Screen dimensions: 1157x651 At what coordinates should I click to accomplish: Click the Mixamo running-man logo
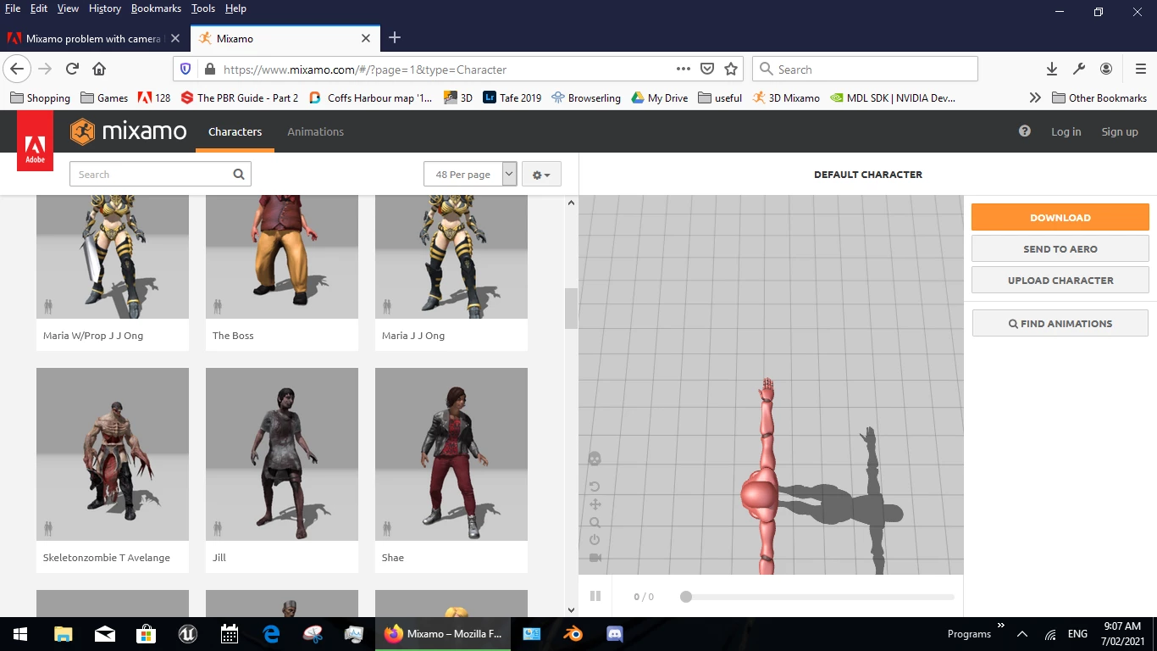[83, 131]
